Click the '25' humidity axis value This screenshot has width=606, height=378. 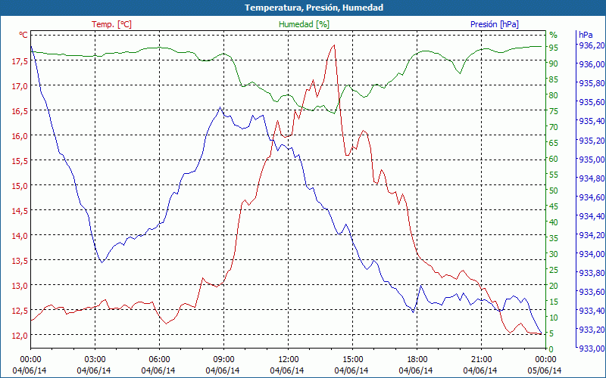[x=554, y=270]
